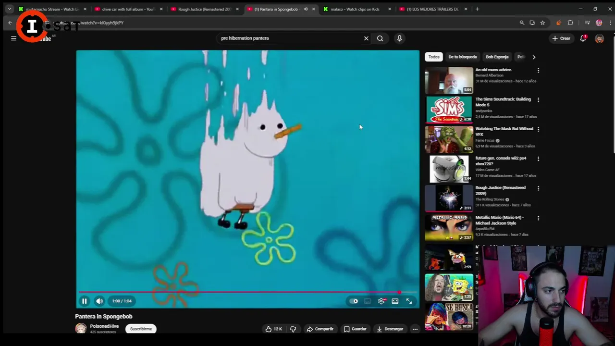Open options menu for 'future gen. consels' video

click(x=538, y=159)
